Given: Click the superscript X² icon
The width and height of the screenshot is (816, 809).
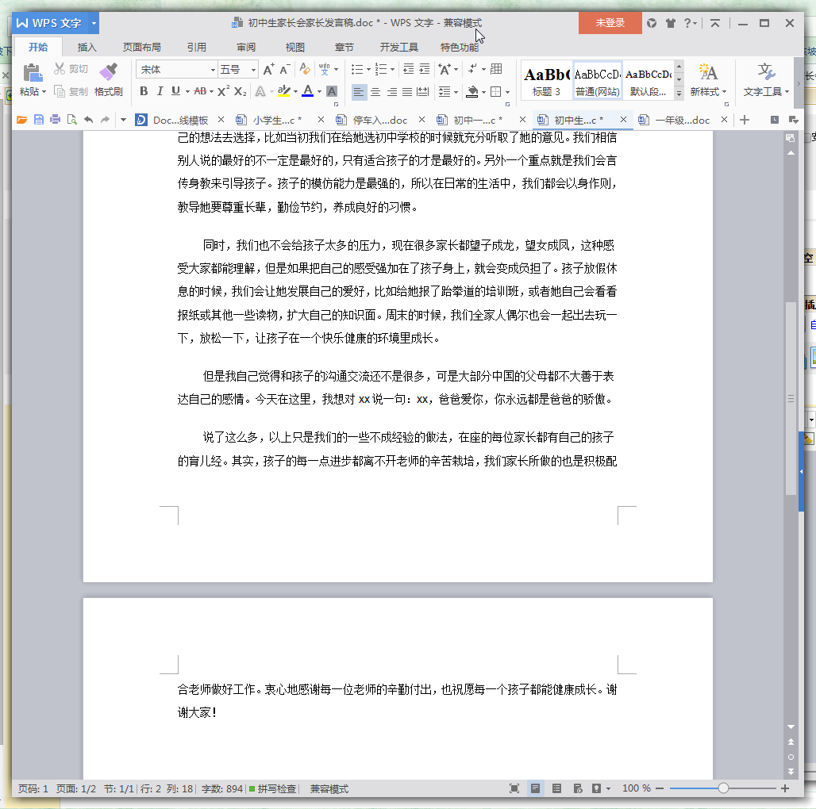Looking at the screenshot, I should tap(223, 91).
